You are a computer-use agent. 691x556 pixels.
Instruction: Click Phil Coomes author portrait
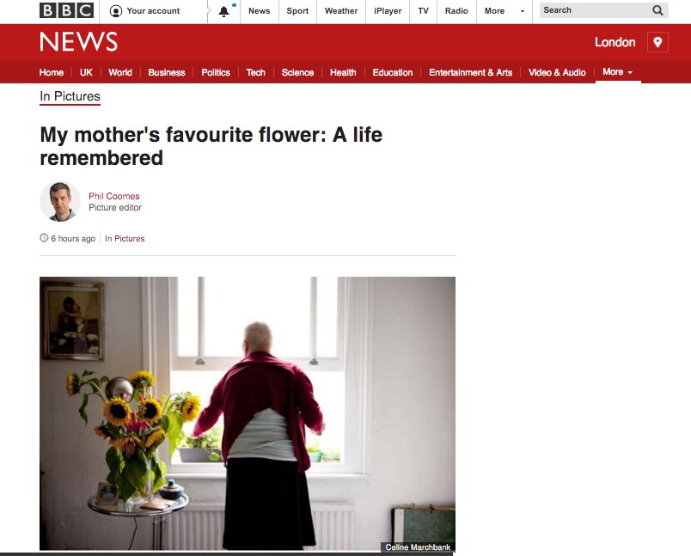pos(60,201)
